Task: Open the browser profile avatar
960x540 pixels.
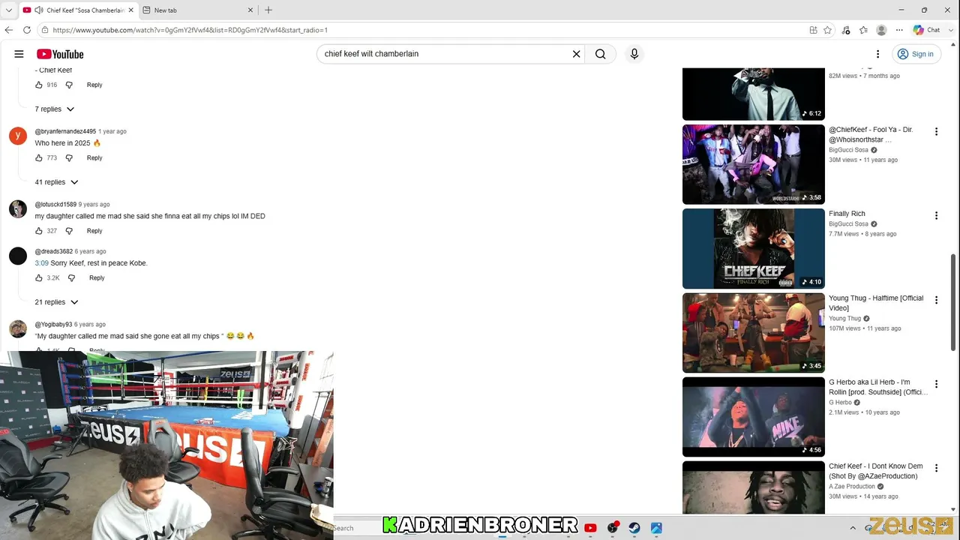Action: point(881,30)
